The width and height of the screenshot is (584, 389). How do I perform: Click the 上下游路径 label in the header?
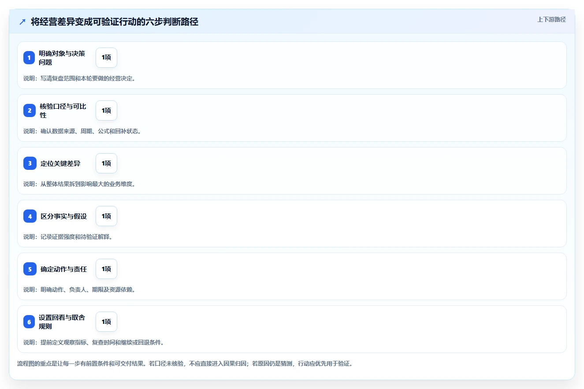(x=551, y=19)
